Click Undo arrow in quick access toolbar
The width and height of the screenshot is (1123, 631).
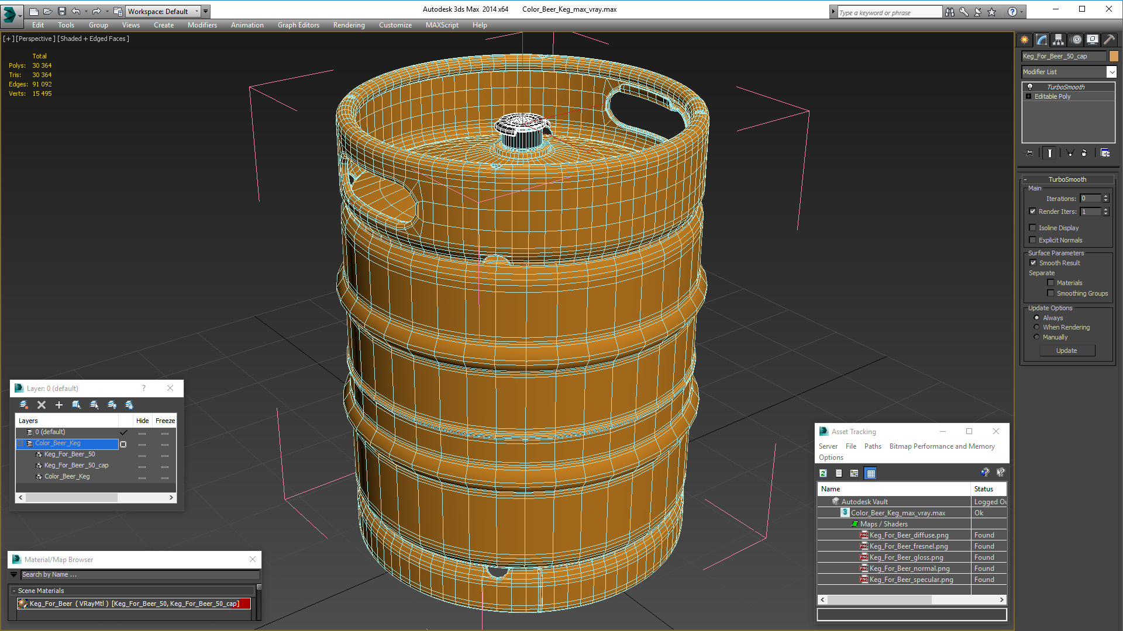76,11
